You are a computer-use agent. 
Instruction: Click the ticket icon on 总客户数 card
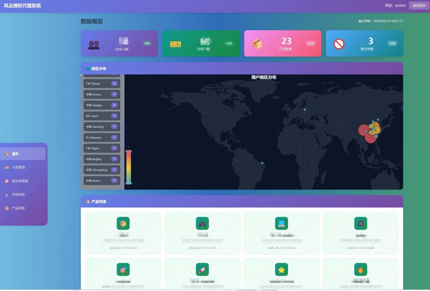coord(176,44)
